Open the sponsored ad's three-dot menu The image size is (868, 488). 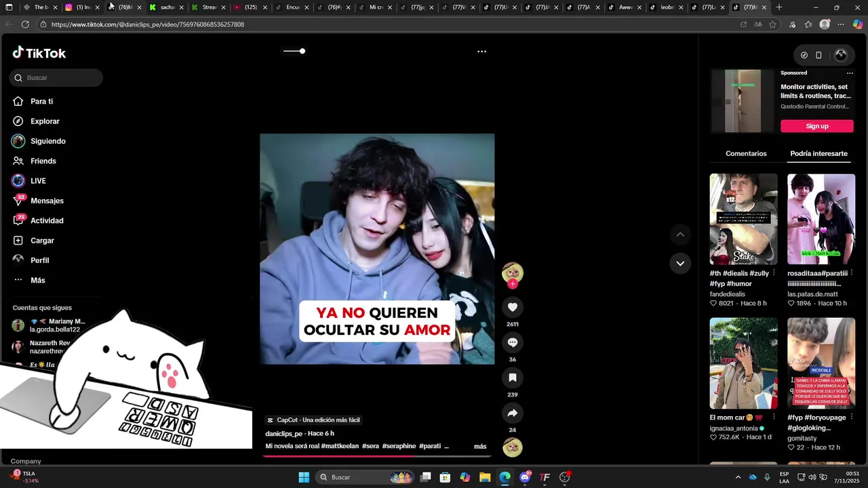pos(849,73)
